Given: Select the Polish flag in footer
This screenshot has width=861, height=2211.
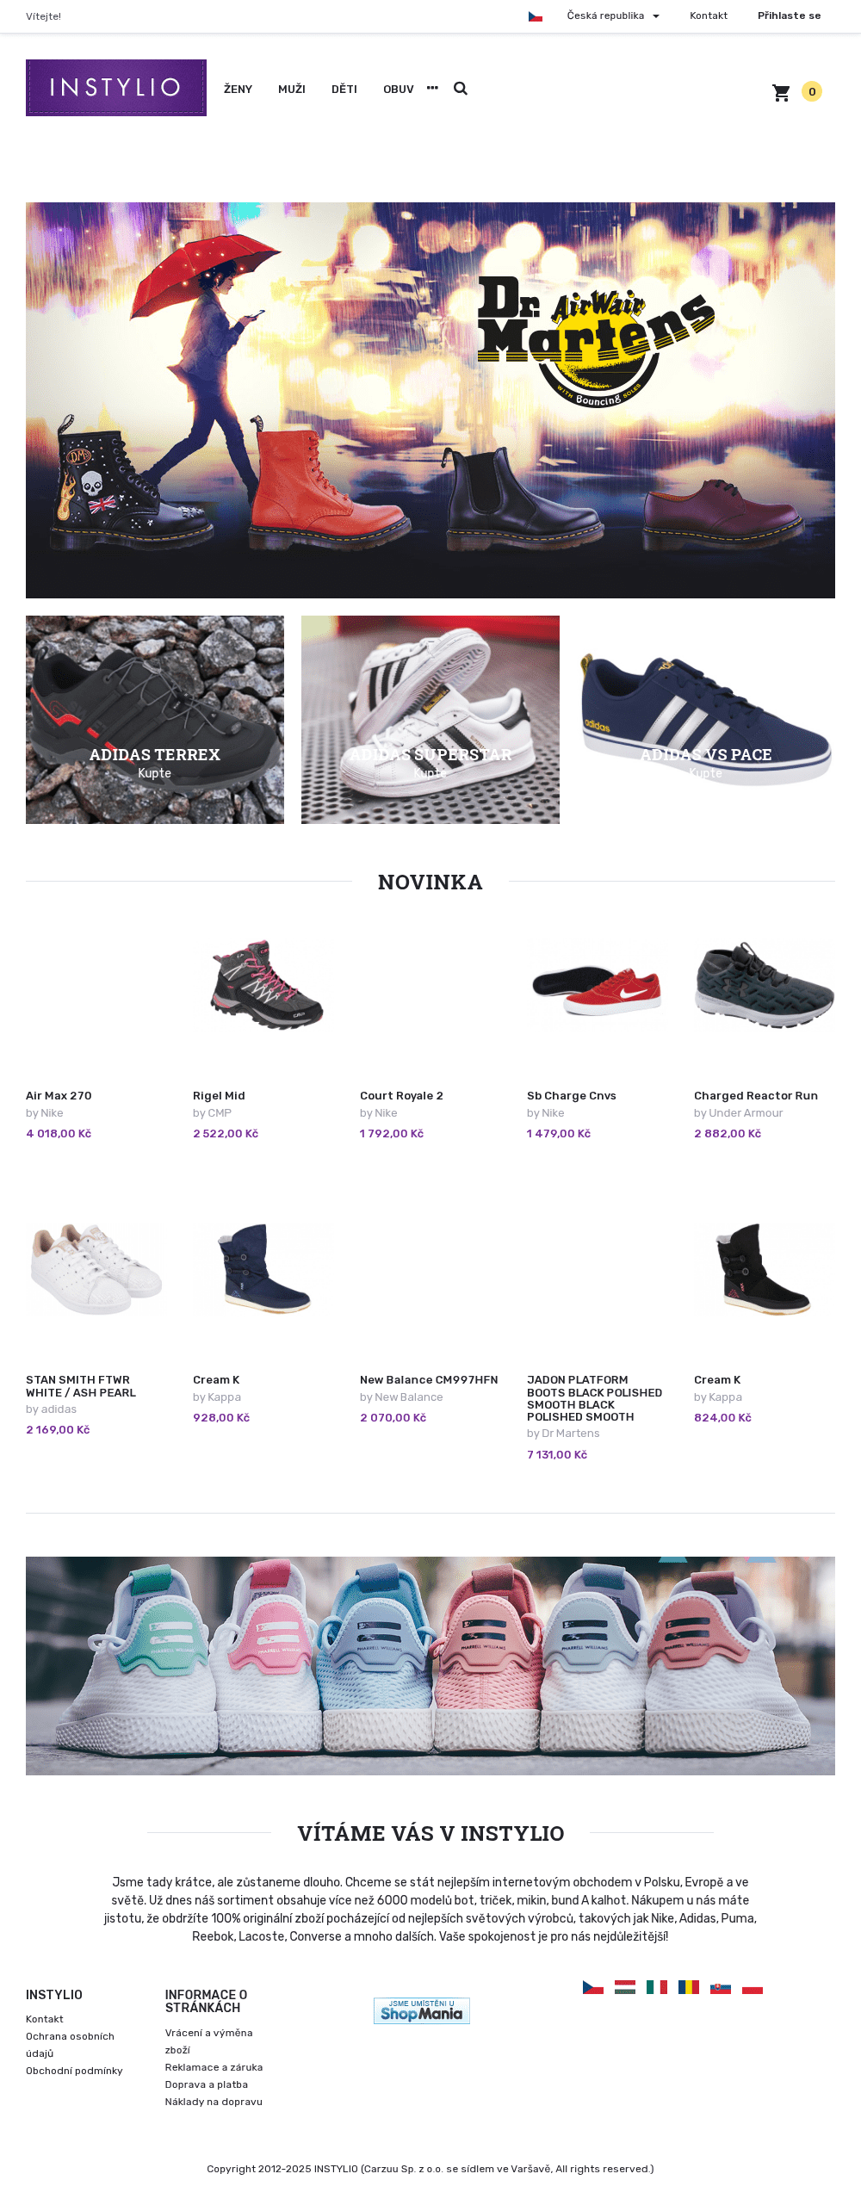Looking at the screenshot, I should [753, 1987].
